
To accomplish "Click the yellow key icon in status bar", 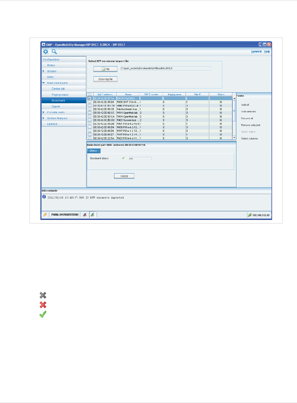I will (x=45, y=215).
